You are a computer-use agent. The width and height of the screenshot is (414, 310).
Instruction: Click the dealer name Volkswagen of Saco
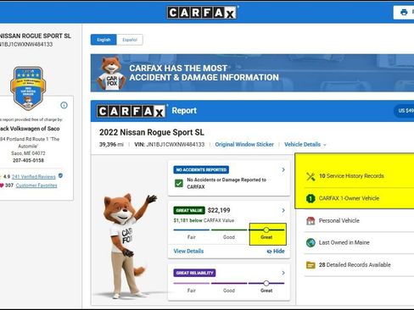click(30, 129)
